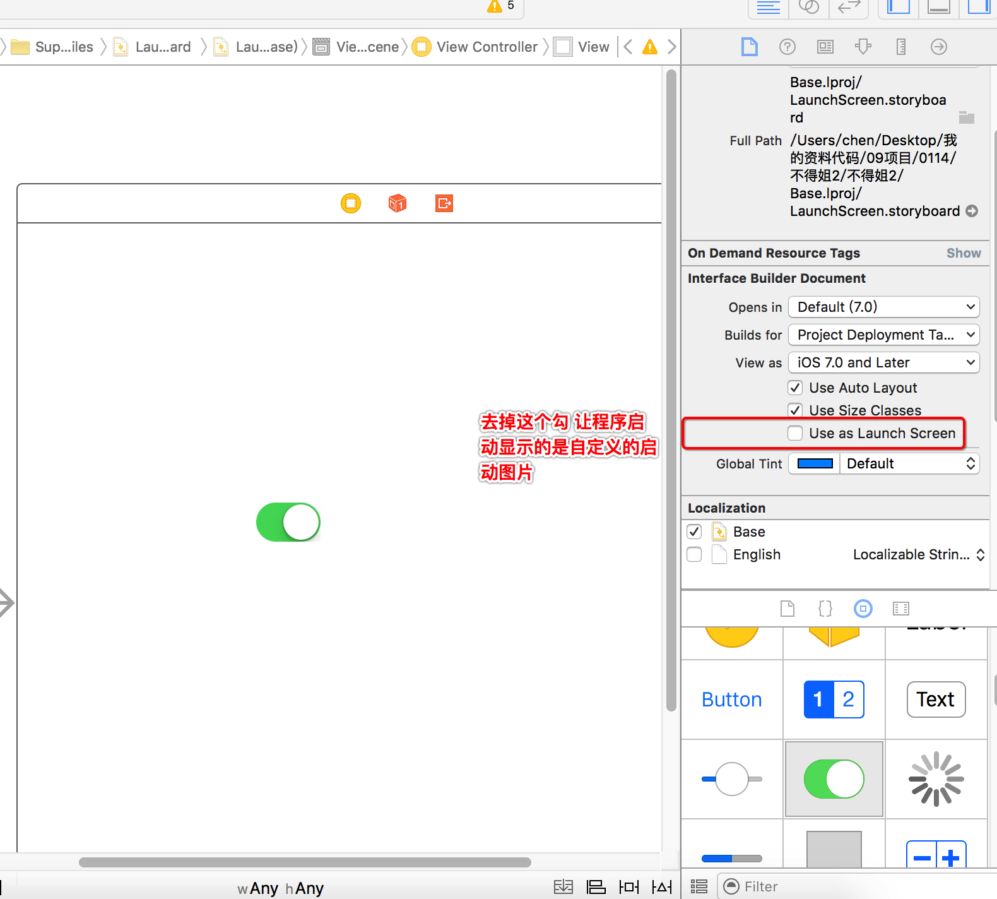The height and width of the screenshot is (899, 997).
Task: Open the Pin constraints tool
Action: pyautogui.click(x=629, y=886)
